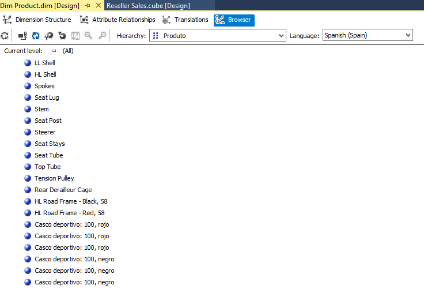Click the blue Reconnect refresh icon
This screenshot has height=289, width=424.
(36, 36)
